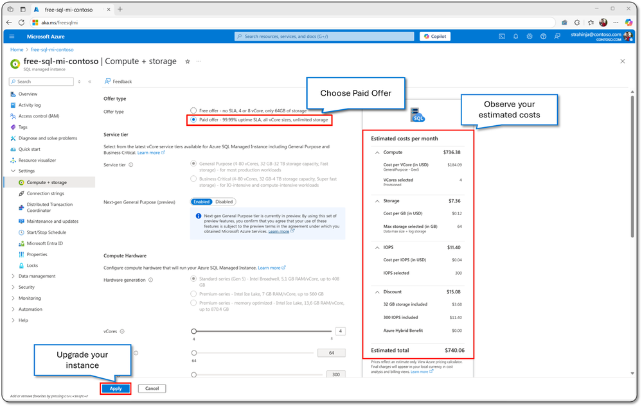Collapse the Discount cost section
This screenshot has width=642, height=407.
point(377,292)
